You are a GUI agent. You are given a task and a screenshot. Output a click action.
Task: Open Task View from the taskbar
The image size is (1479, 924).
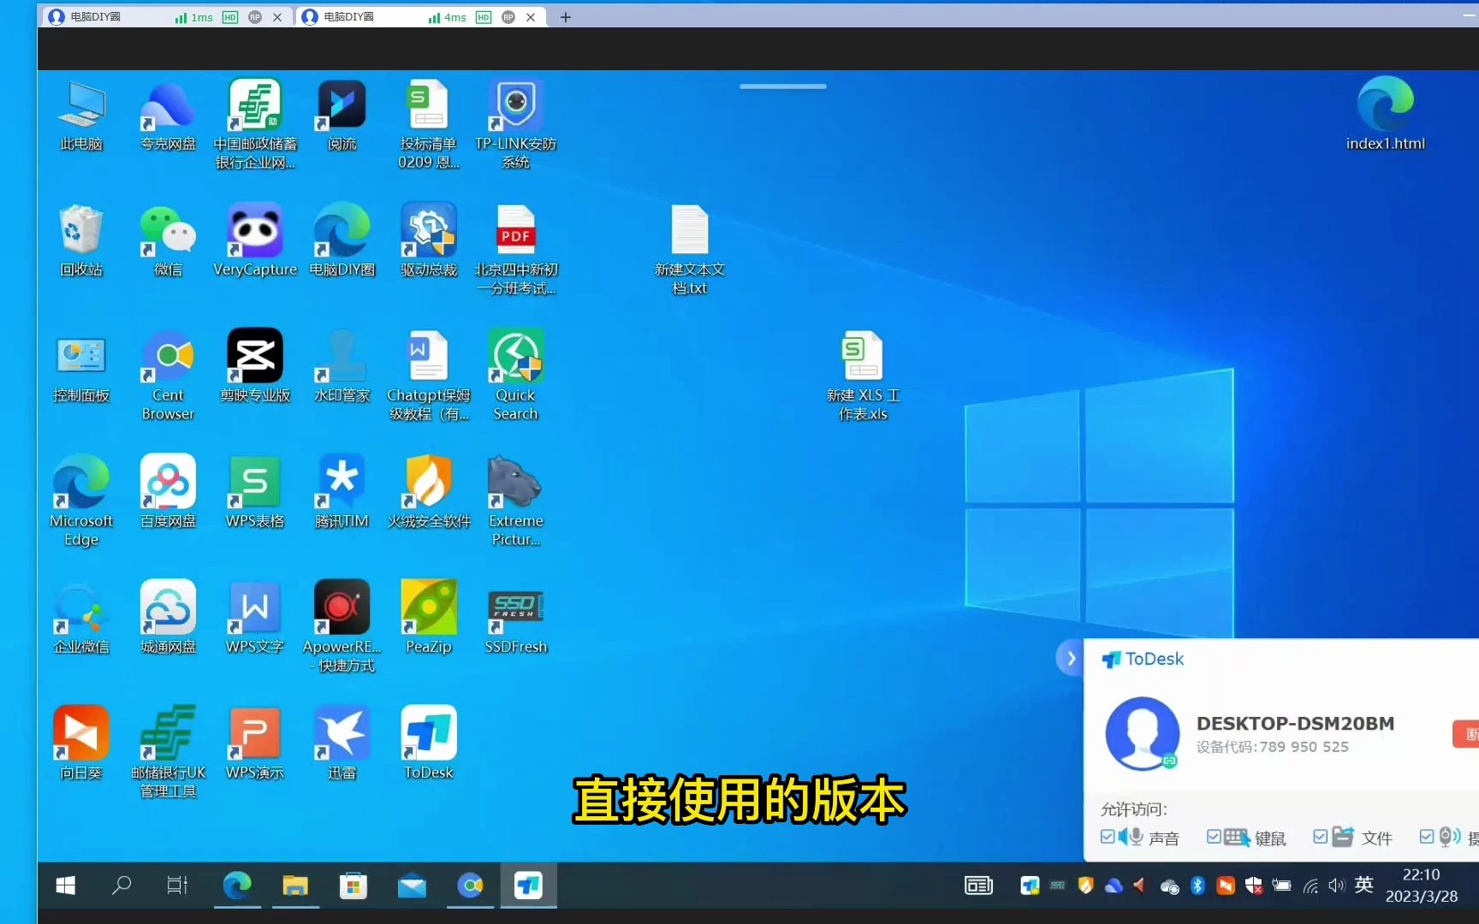pos(176,885)
